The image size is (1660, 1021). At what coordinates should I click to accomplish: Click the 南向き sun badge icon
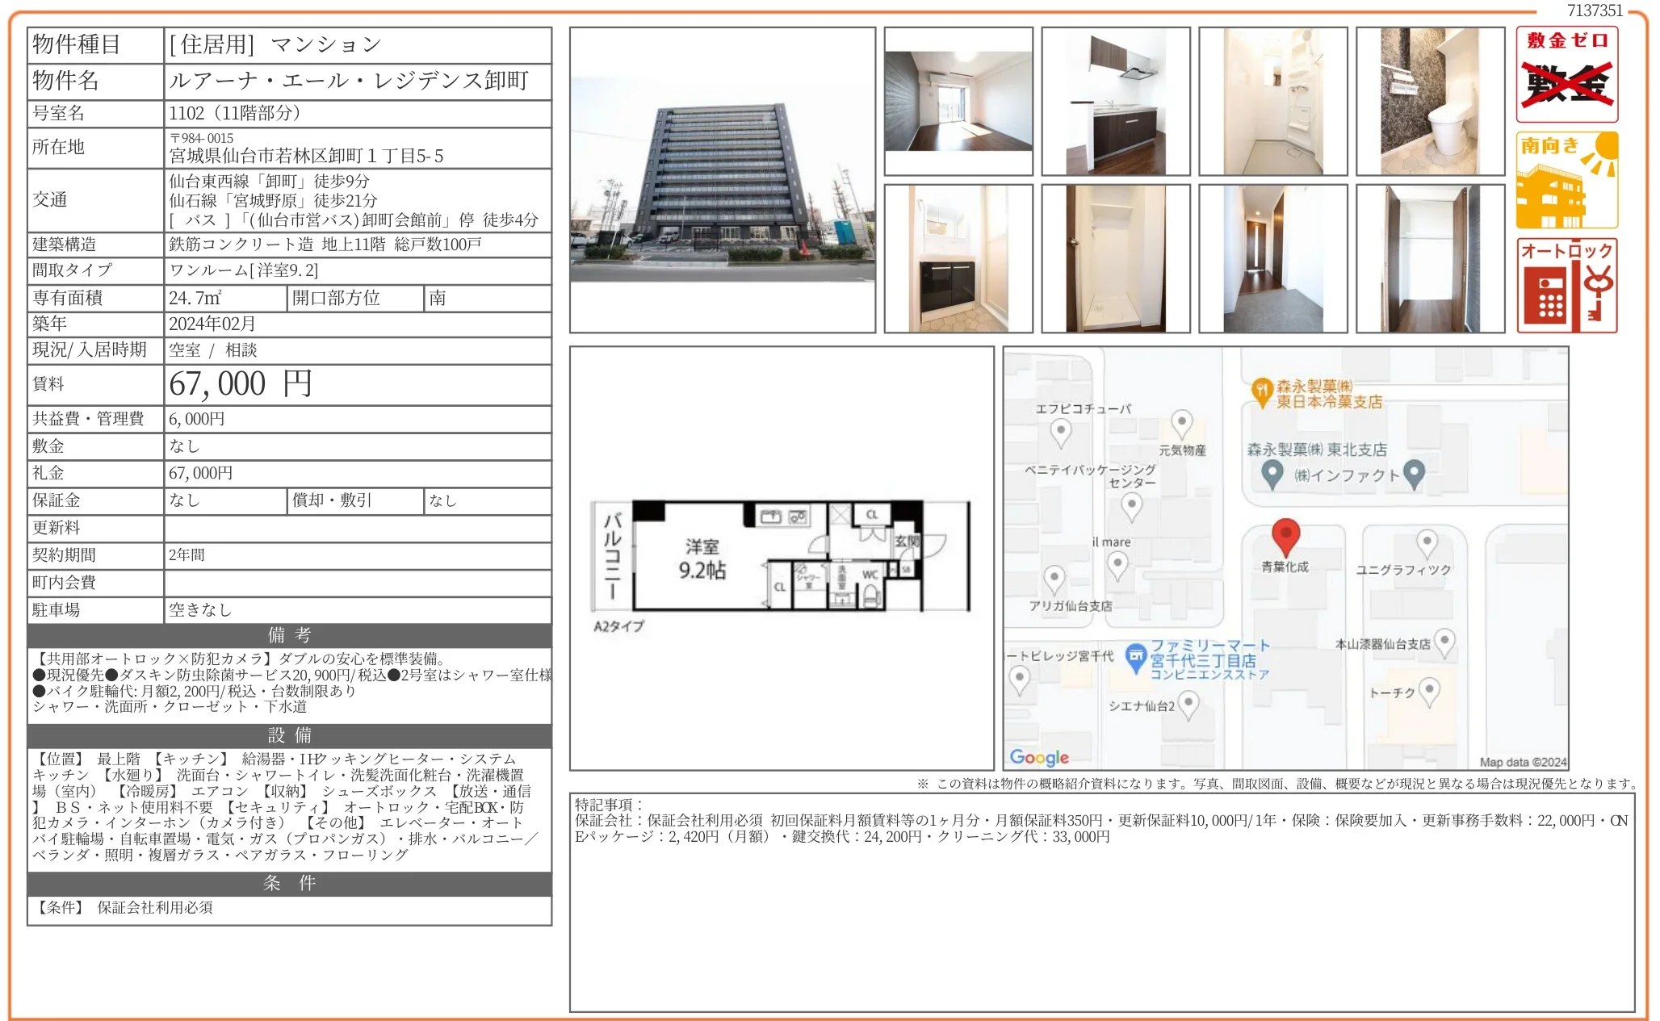click(x=1566, y=180)
